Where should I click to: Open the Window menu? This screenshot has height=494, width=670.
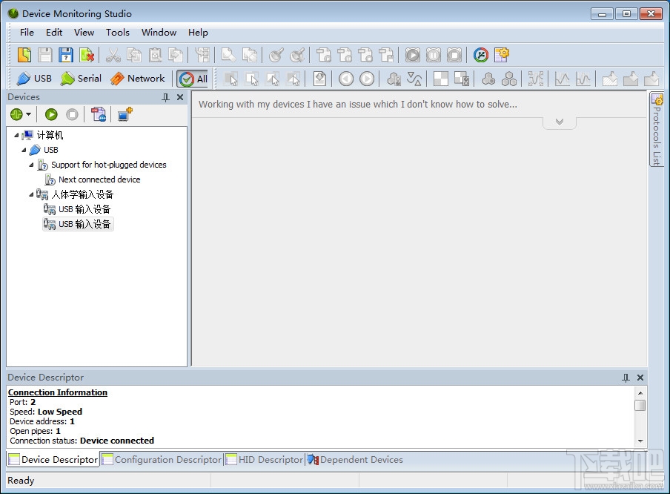[x=159, y=33]
